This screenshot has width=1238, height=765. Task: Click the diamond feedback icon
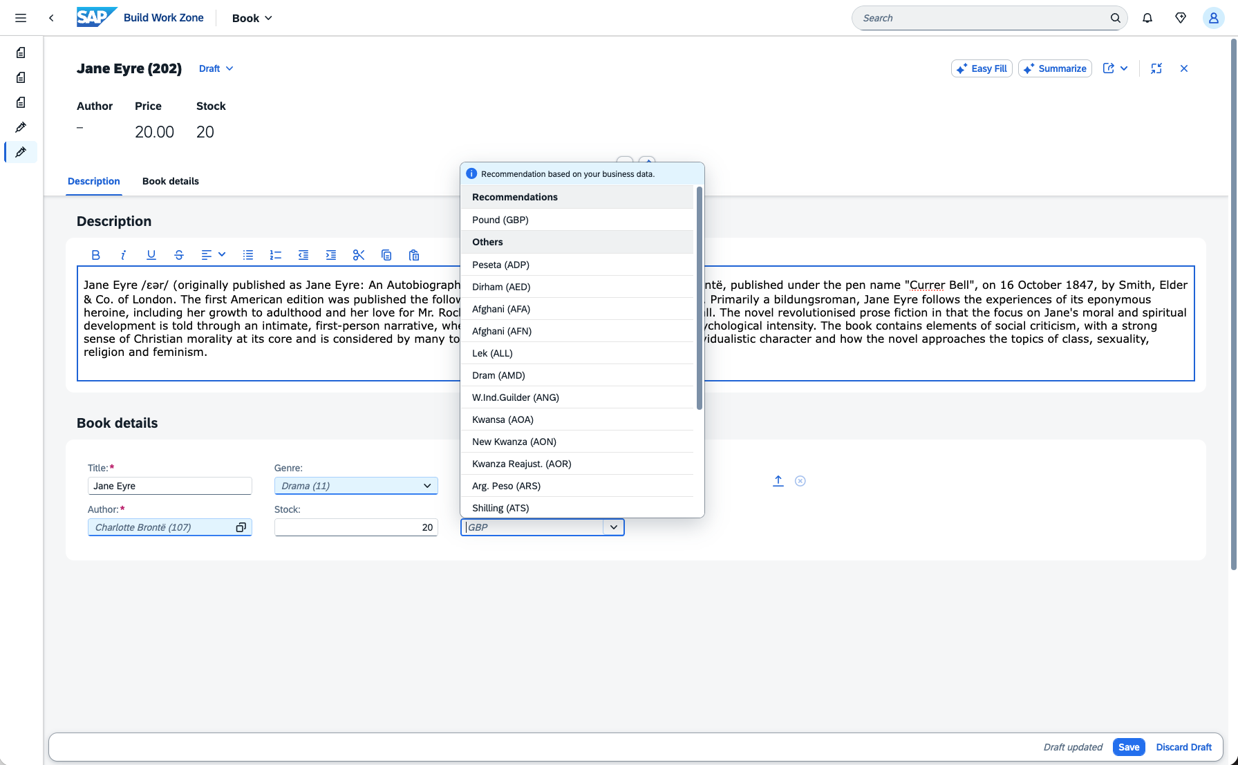(1181, 18)
